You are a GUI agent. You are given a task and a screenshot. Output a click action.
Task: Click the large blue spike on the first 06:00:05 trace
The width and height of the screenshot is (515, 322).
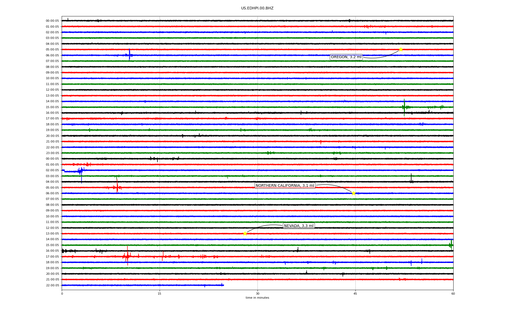(x=129, y=54)
